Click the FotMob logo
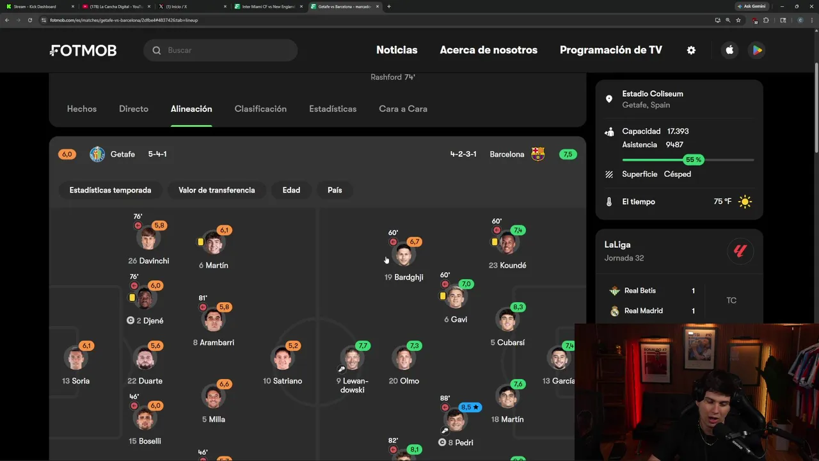 83,51
